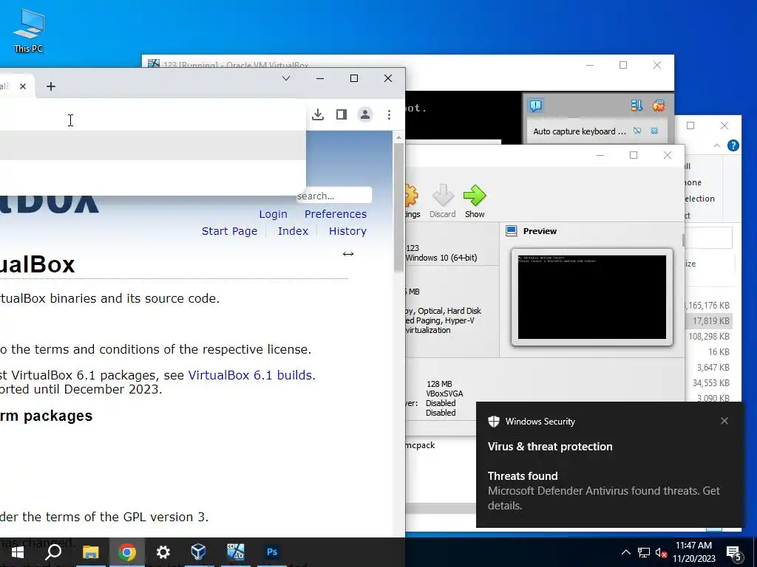Disable Auto capture keyboard message icon

(x=637, y=131)
